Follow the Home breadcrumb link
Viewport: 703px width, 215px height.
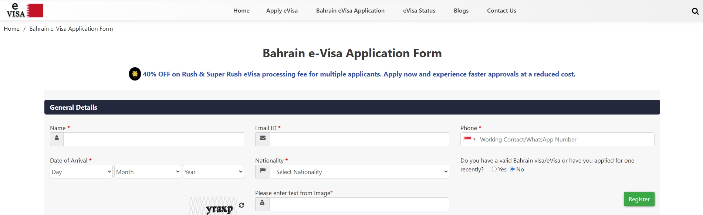pos(11,29)
